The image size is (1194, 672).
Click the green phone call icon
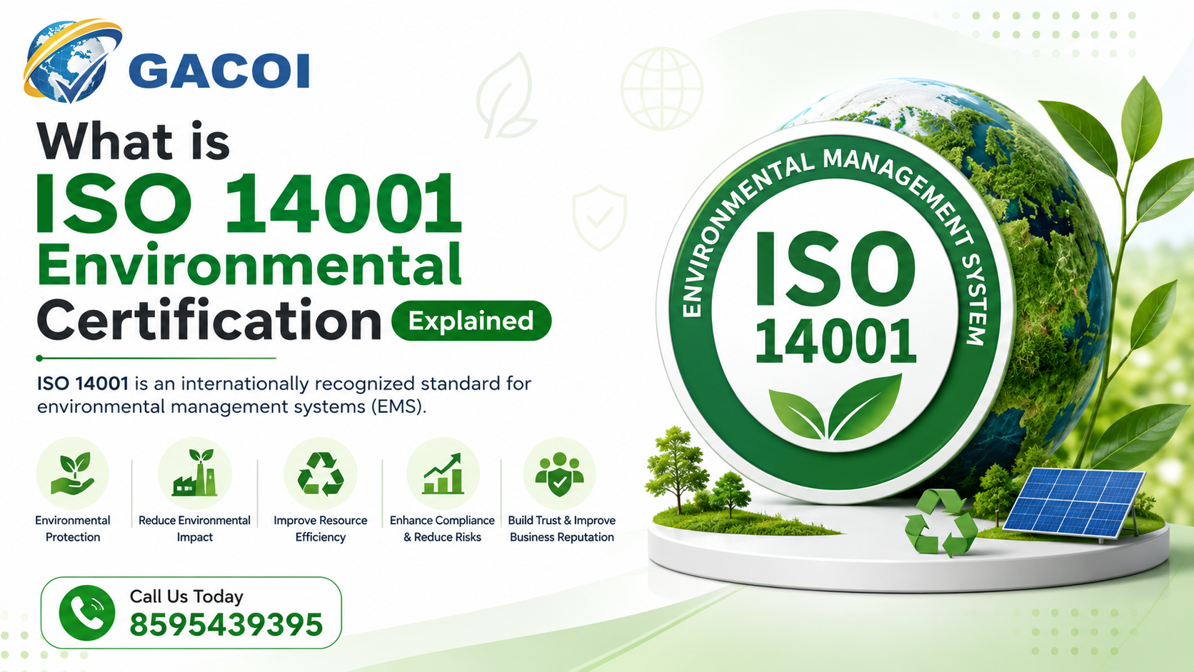tap(87, 613)
